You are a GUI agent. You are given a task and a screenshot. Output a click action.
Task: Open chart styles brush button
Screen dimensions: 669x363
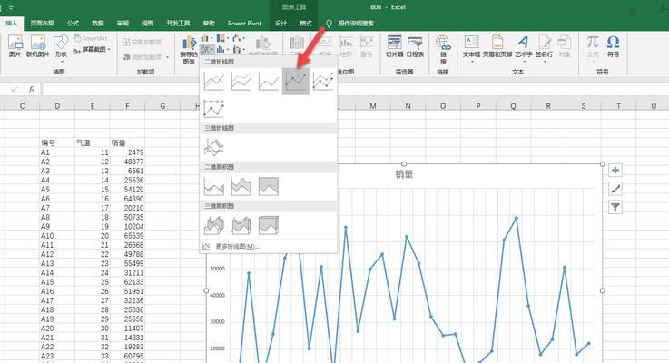(615, 189)
